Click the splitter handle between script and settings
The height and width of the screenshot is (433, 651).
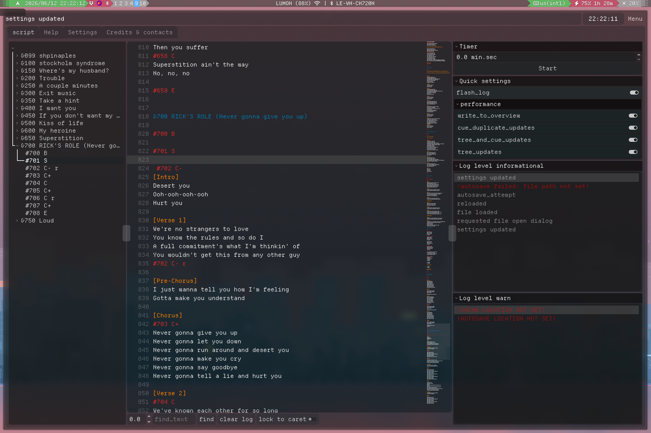(452, 233)
